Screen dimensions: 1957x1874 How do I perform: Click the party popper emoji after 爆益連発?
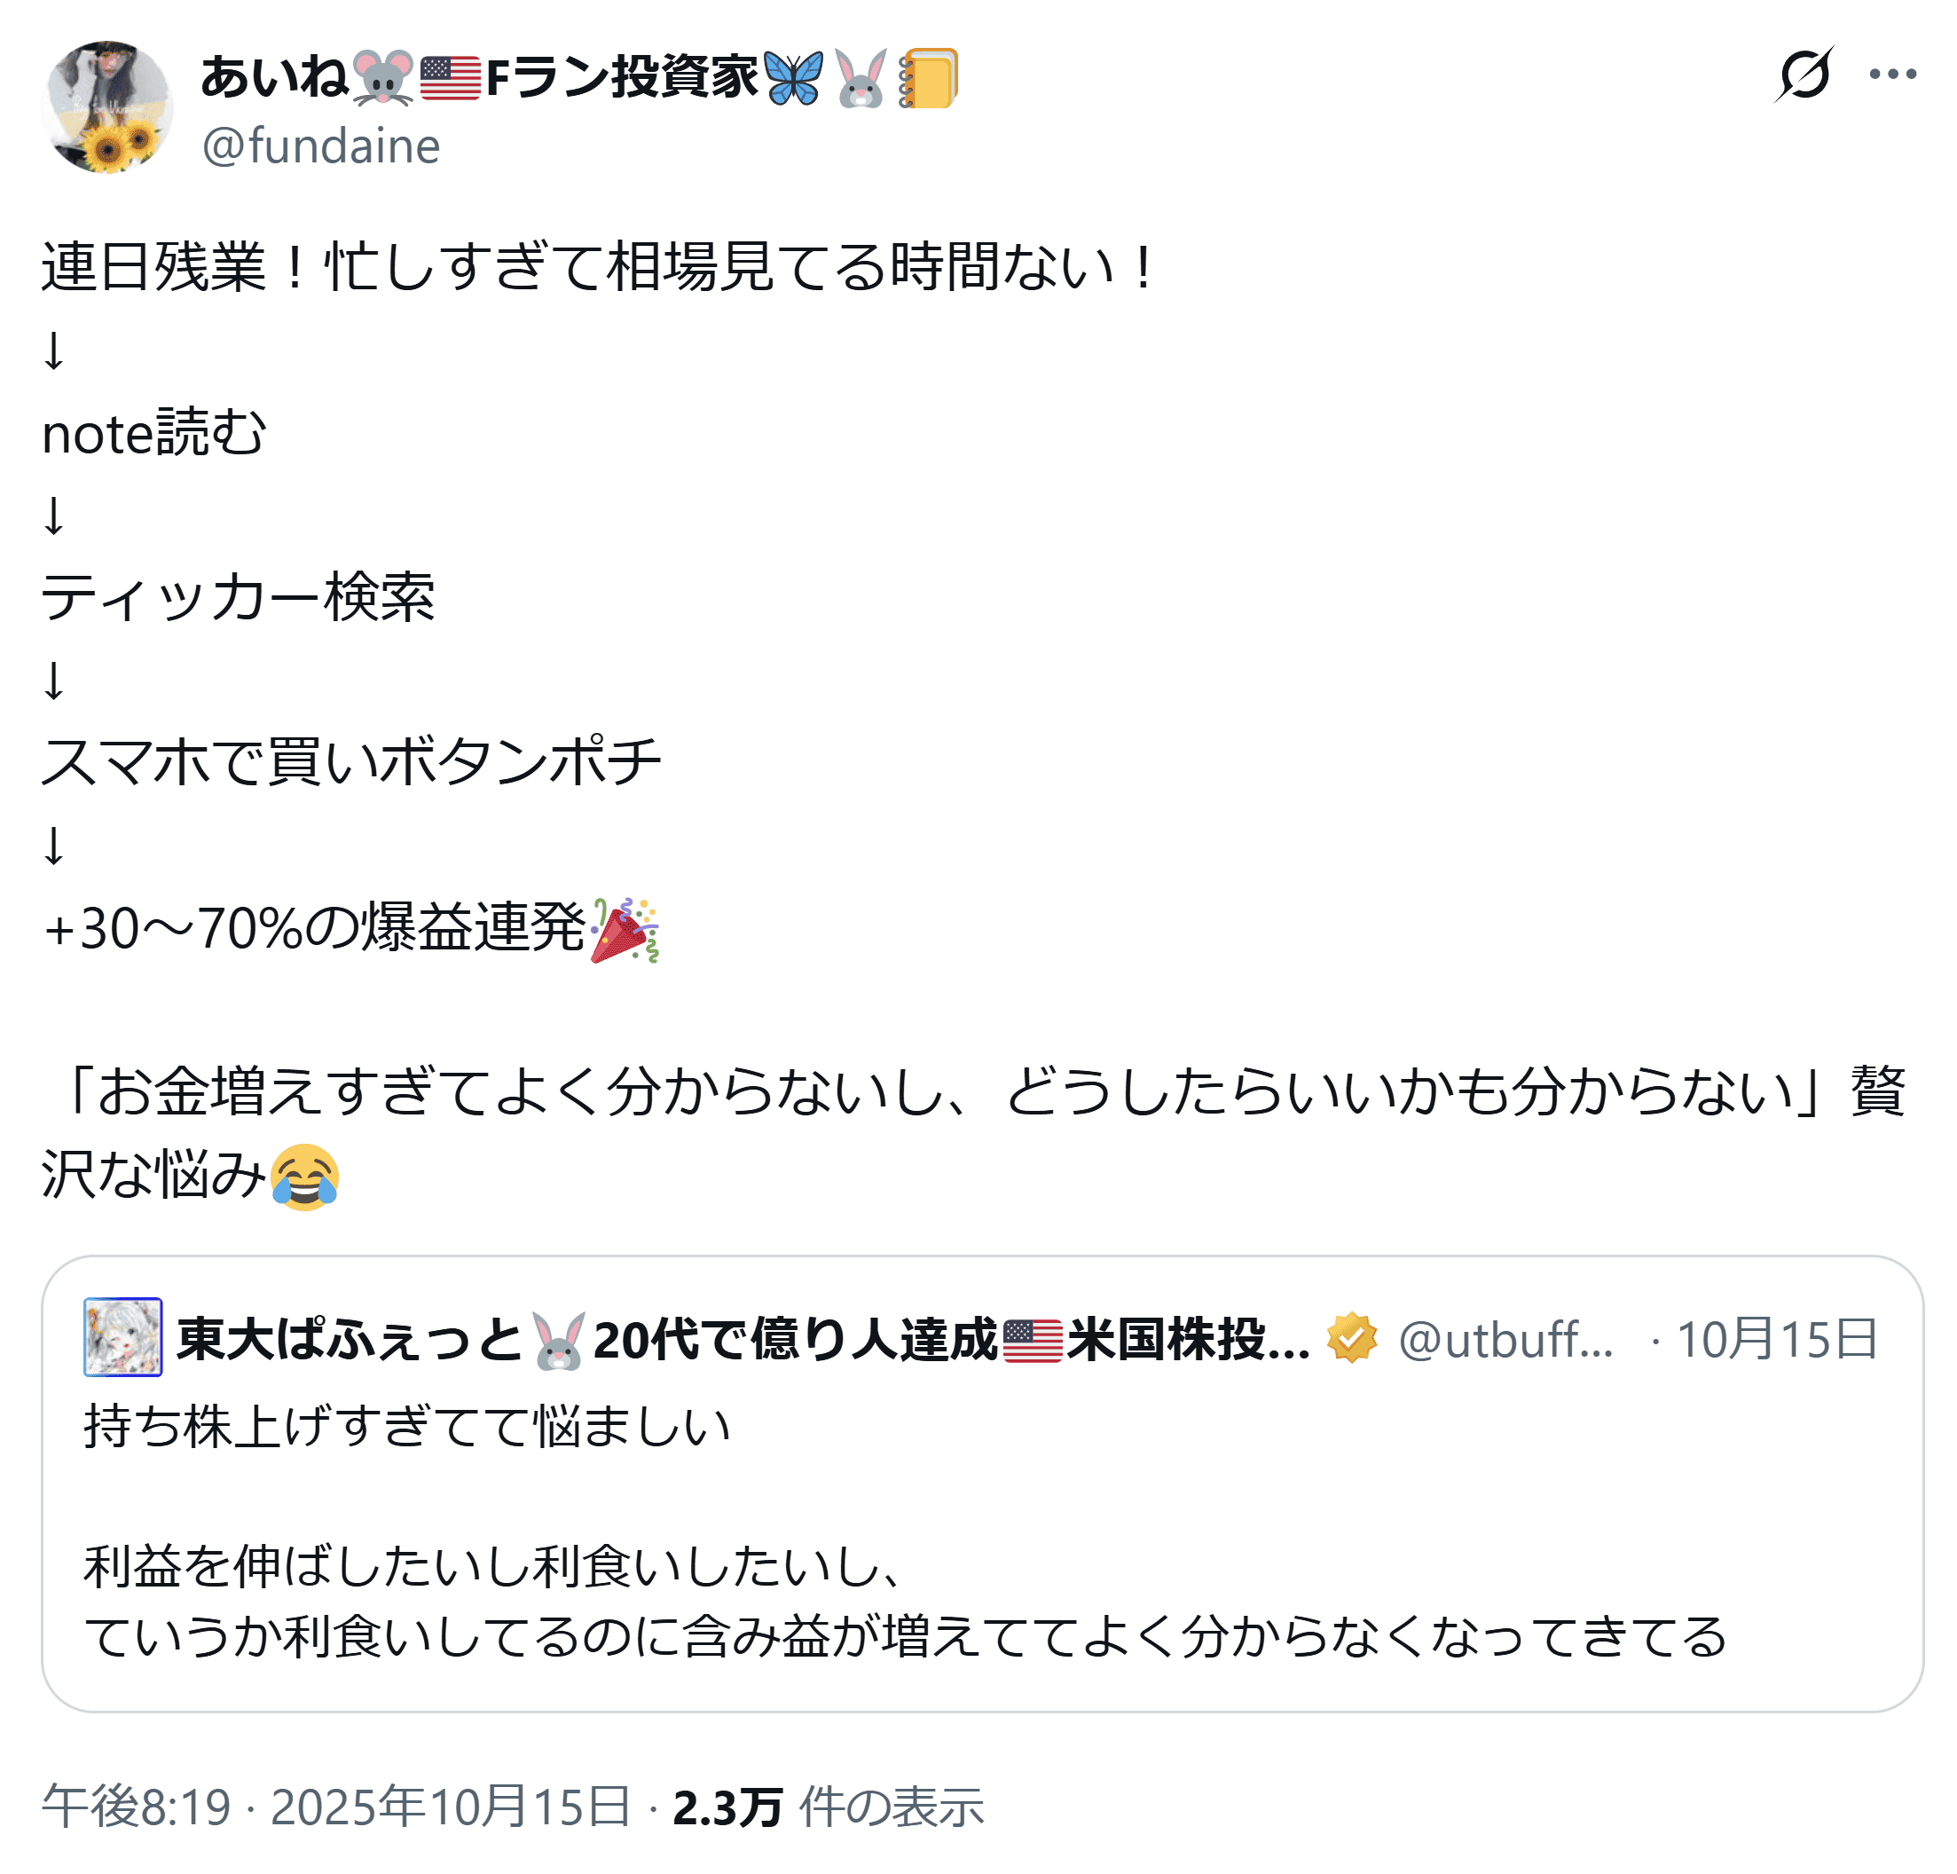tap(625, 929)
